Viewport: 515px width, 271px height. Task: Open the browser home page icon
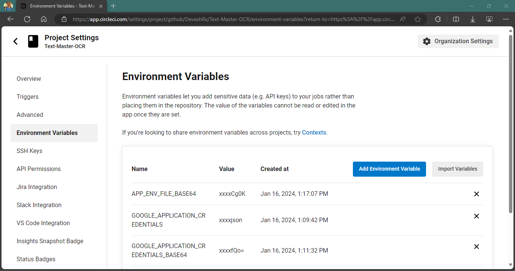44,19
